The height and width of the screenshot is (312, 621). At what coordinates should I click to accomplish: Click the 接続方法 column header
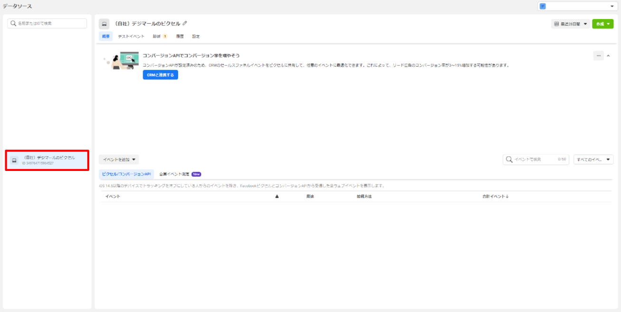(364, 197)
